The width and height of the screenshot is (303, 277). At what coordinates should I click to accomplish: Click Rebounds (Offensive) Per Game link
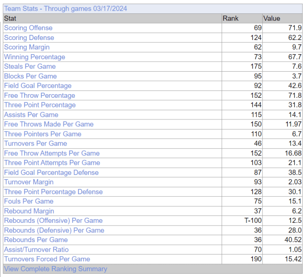pyautogui.click(x=53, y=220)
